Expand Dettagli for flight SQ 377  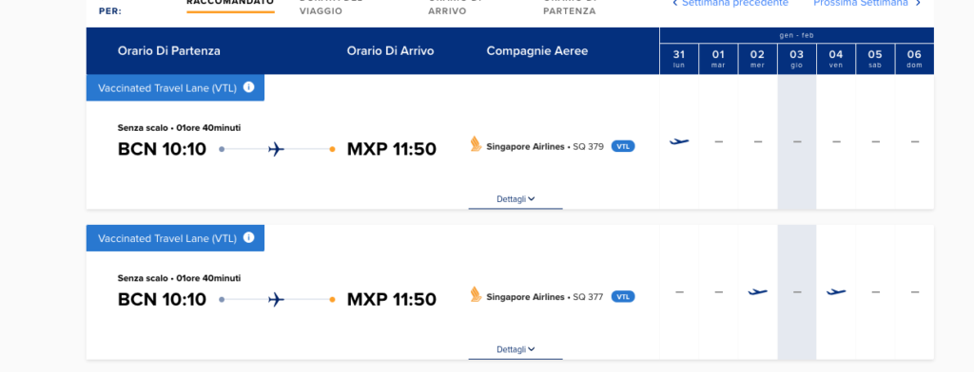516,349
